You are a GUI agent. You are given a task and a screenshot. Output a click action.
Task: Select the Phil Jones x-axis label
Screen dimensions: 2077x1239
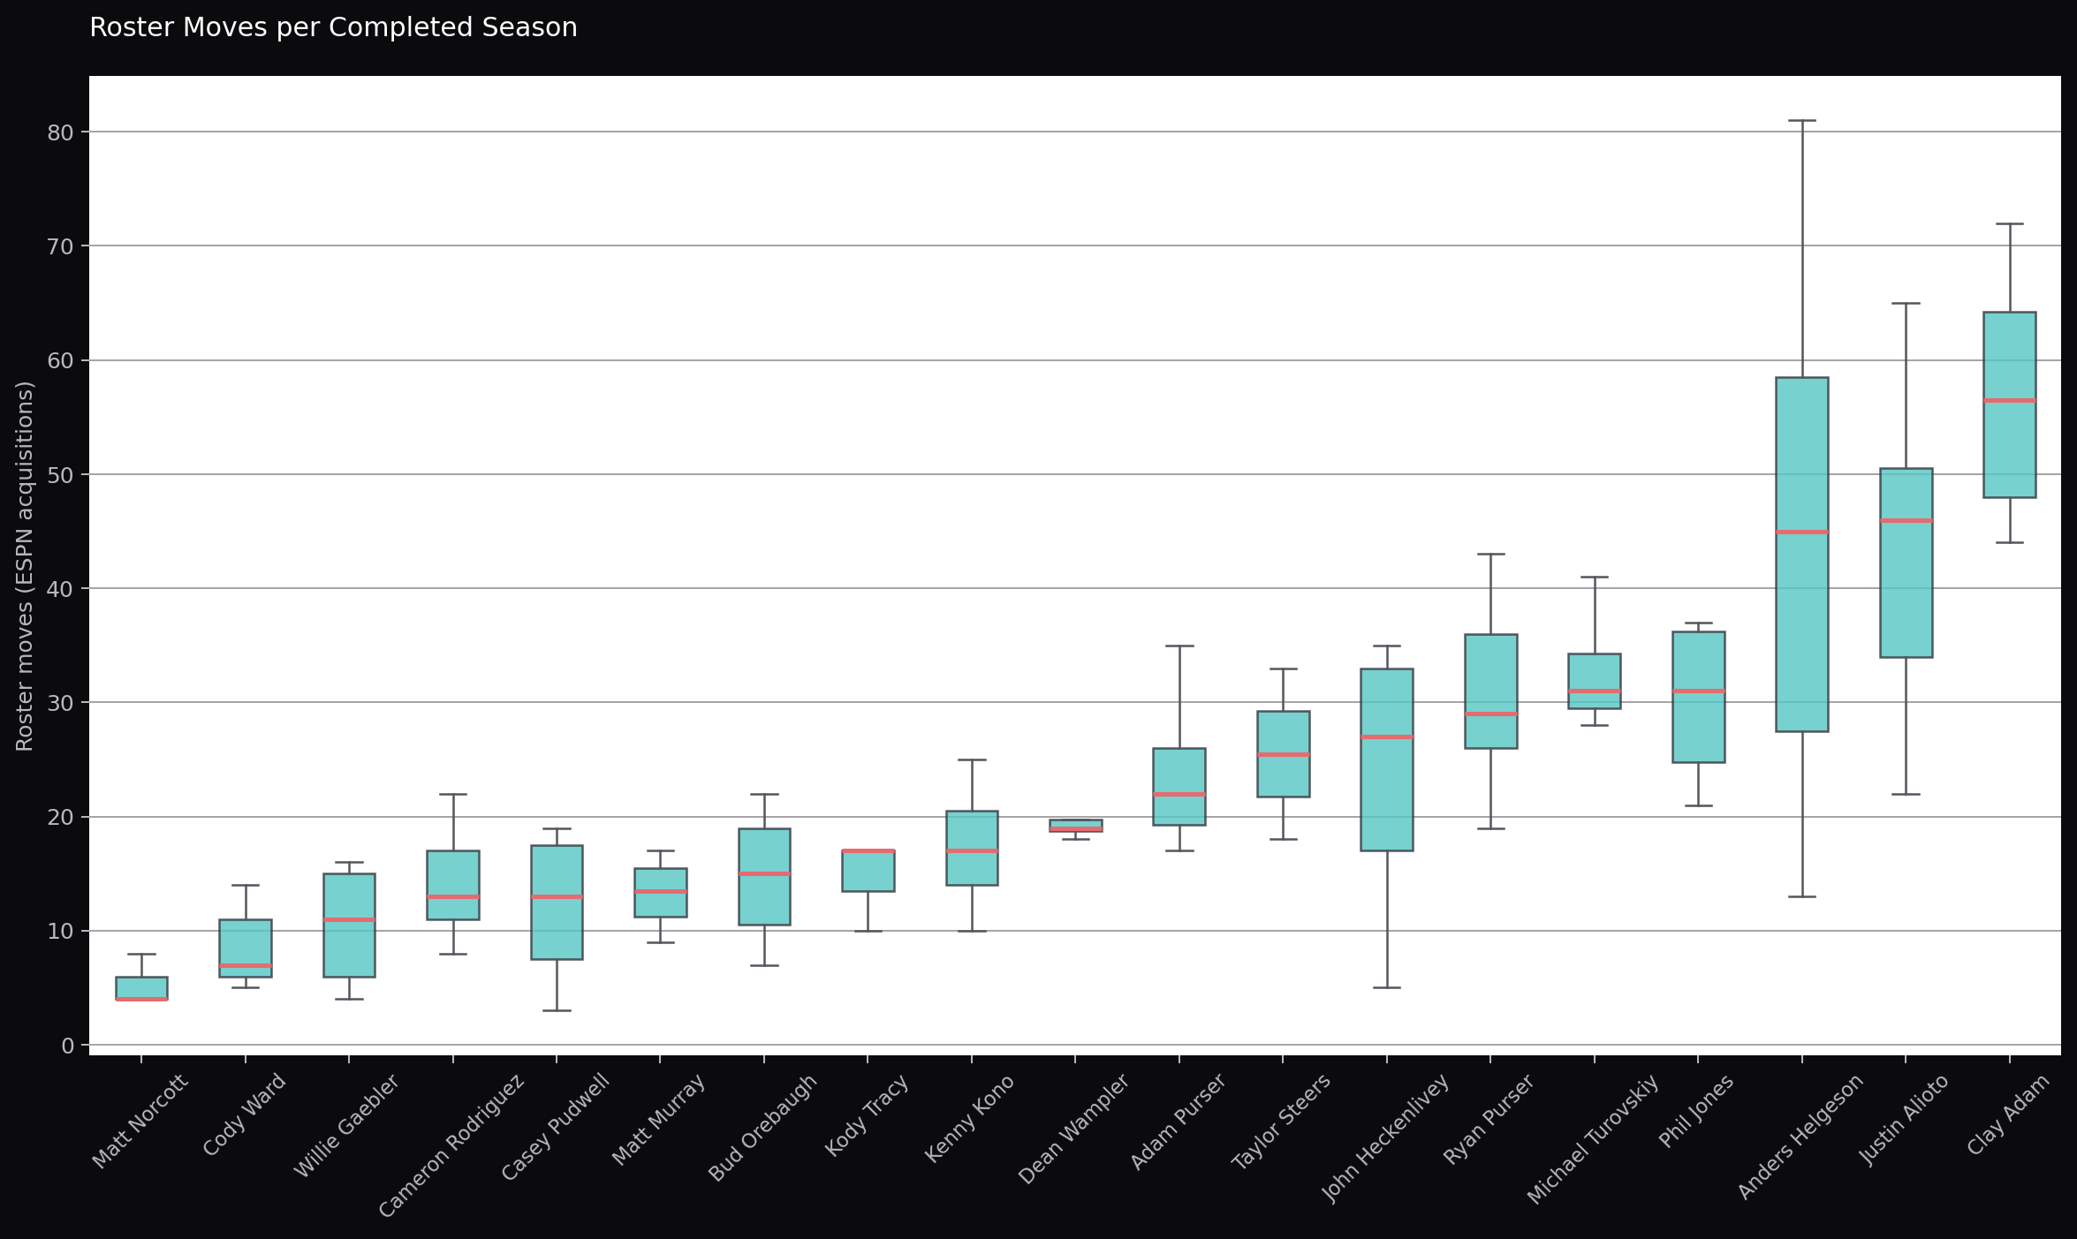coord(1696,1112)
